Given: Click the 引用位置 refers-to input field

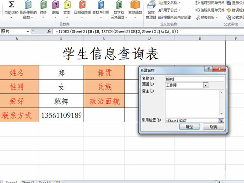Looking at the screenshot, I should point(191,121).
